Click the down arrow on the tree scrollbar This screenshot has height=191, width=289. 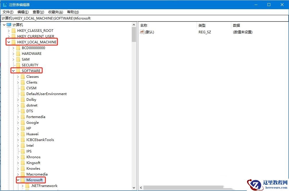click(x=134, y=187)
